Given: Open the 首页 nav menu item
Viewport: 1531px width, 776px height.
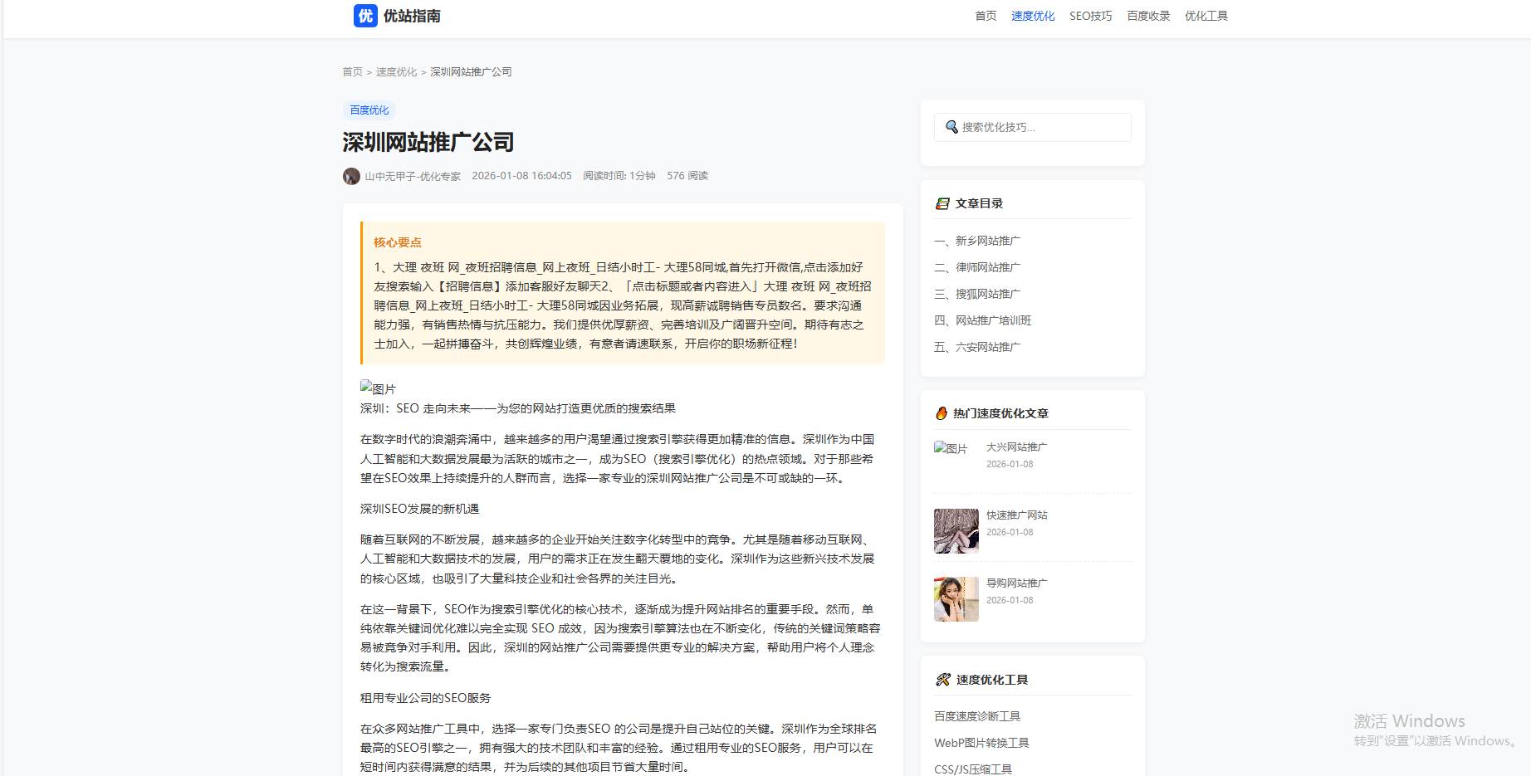Looking at the screenshot, I should [986, 16].
